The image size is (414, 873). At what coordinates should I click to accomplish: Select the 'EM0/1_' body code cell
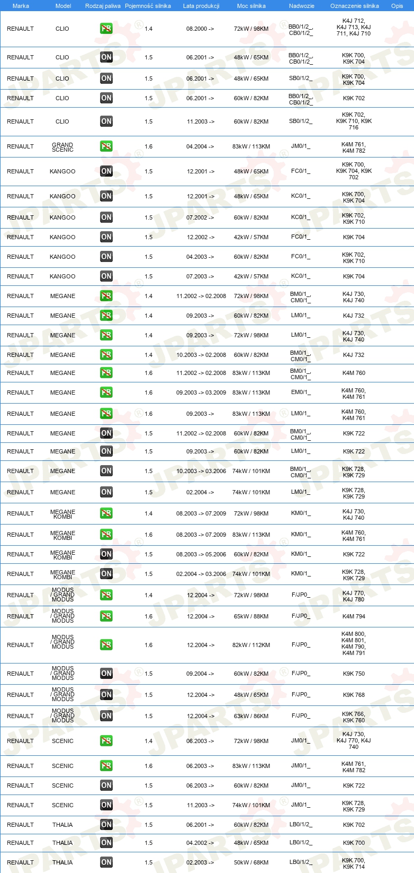(x=301, y=392)
